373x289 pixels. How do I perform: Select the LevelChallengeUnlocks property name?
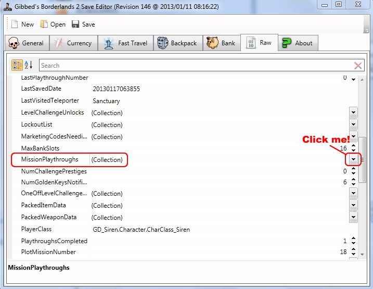pyautogui.click(x=53, y=112)
